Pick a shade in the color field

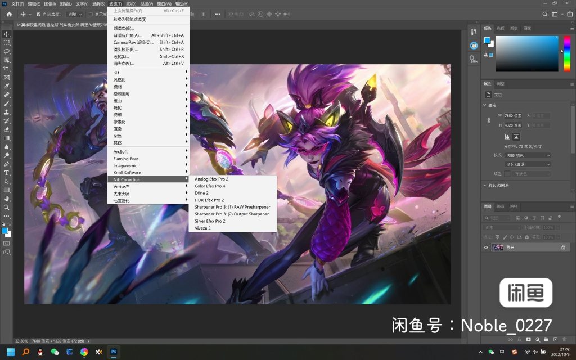point(526,53)
